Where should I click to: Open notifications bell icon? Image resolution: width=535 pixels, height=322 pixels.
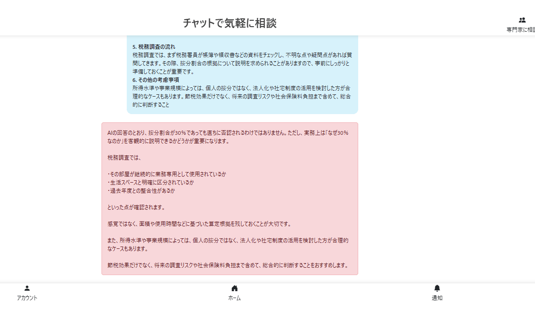(437, 288)
